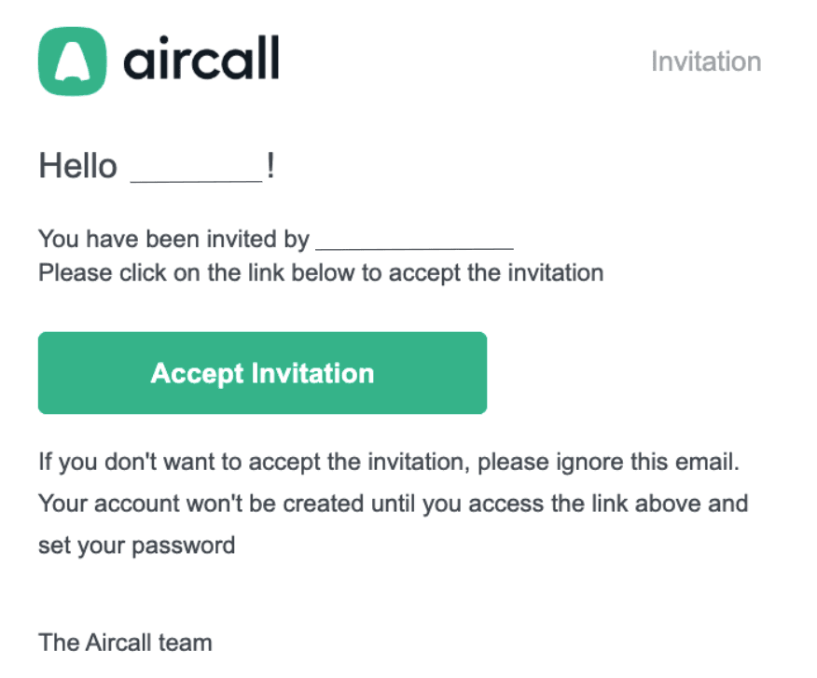Click the exclamation mark after the greeting
This screenshot has height=678, width=817.
point(270,165)
